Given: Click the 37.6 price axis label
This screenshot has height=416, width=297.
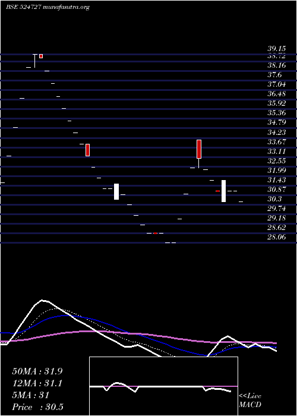Looking at the screenshot, I should click(274, 75).
